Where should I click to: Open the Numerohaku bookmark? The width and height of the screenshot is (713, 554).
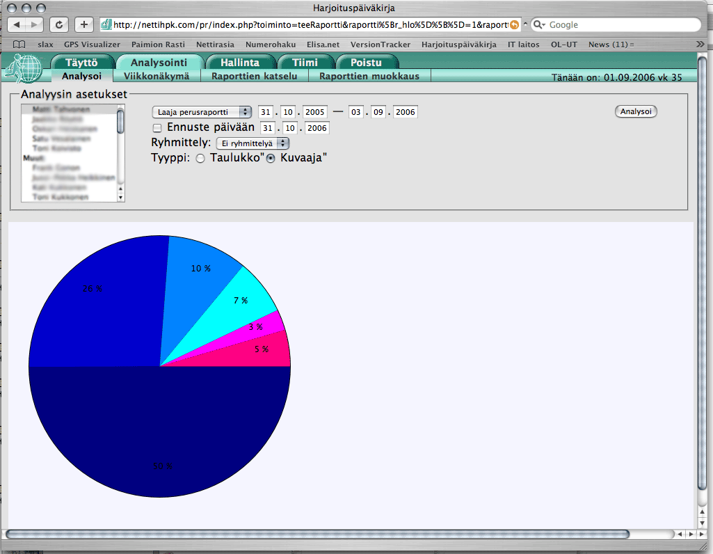click(x=271, y=45)
